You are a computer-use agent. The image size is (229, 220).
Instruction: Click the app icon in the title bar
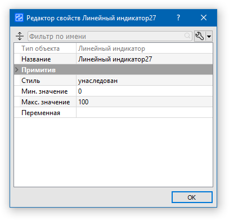19,18
